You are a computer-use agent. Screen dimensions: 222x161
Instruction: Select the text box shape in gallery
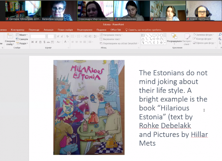pyautogui.click(x=143, y=35)
